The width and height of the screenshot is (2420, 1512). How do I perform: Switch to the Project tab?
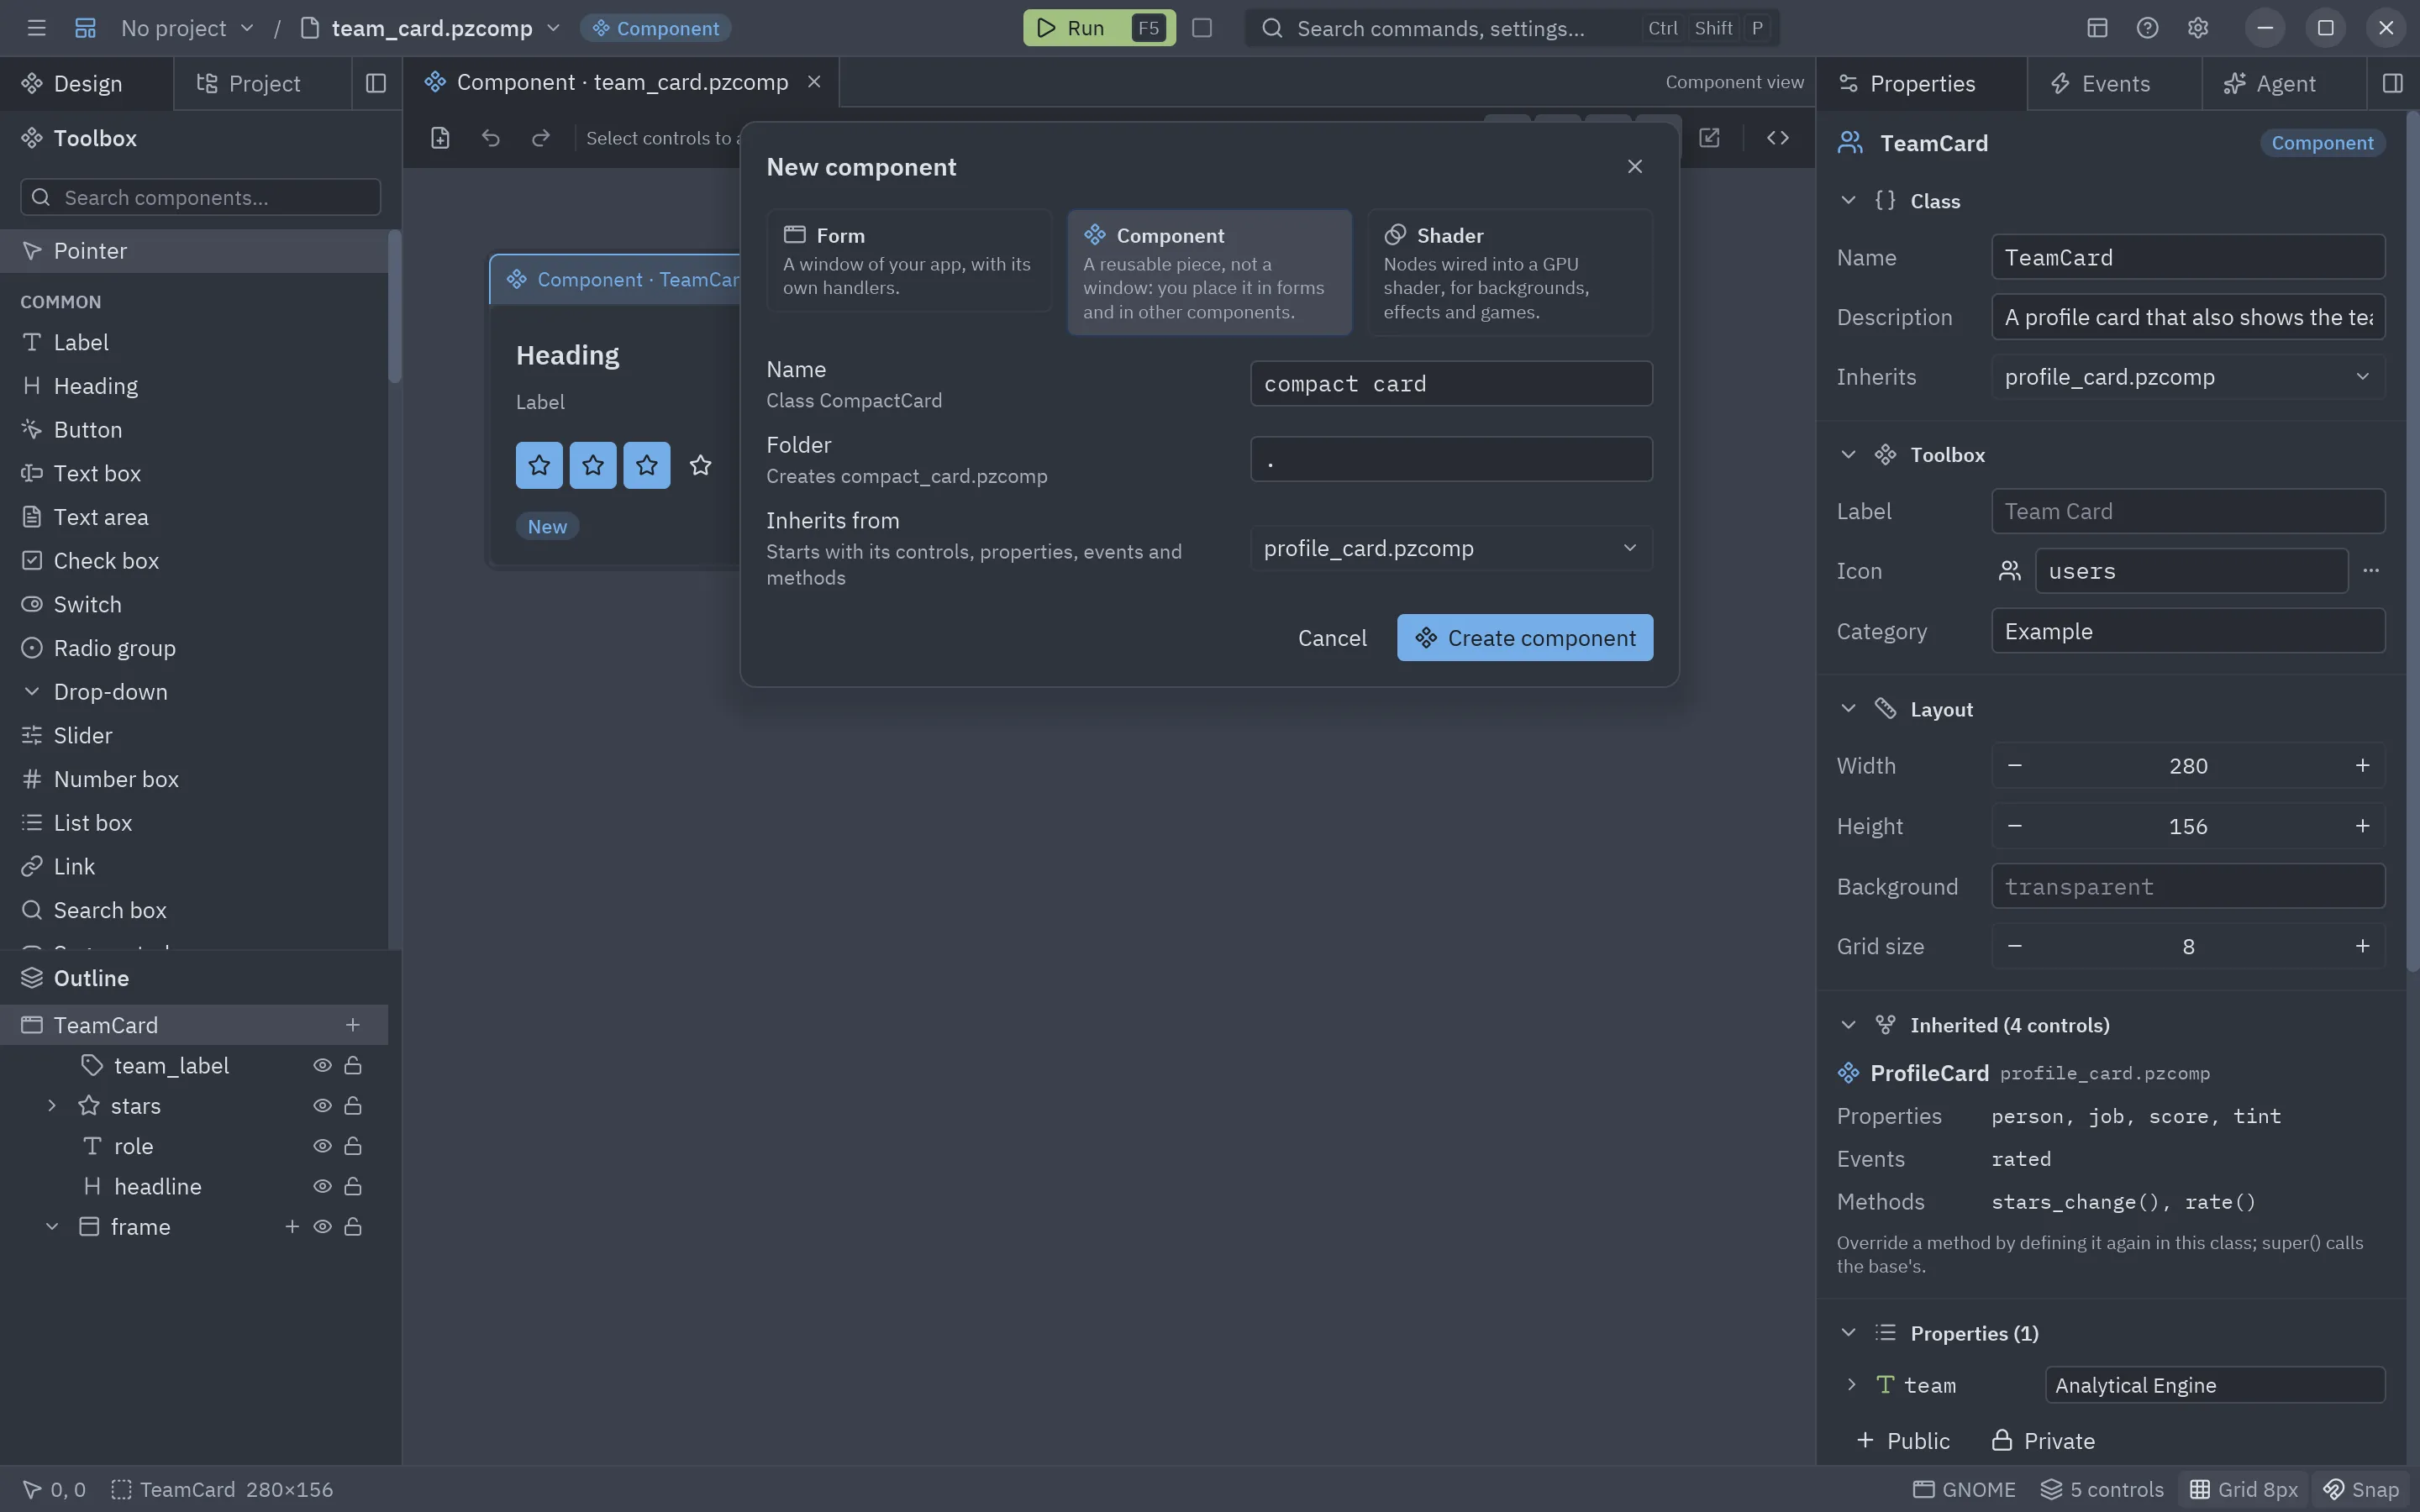[262, 83]
